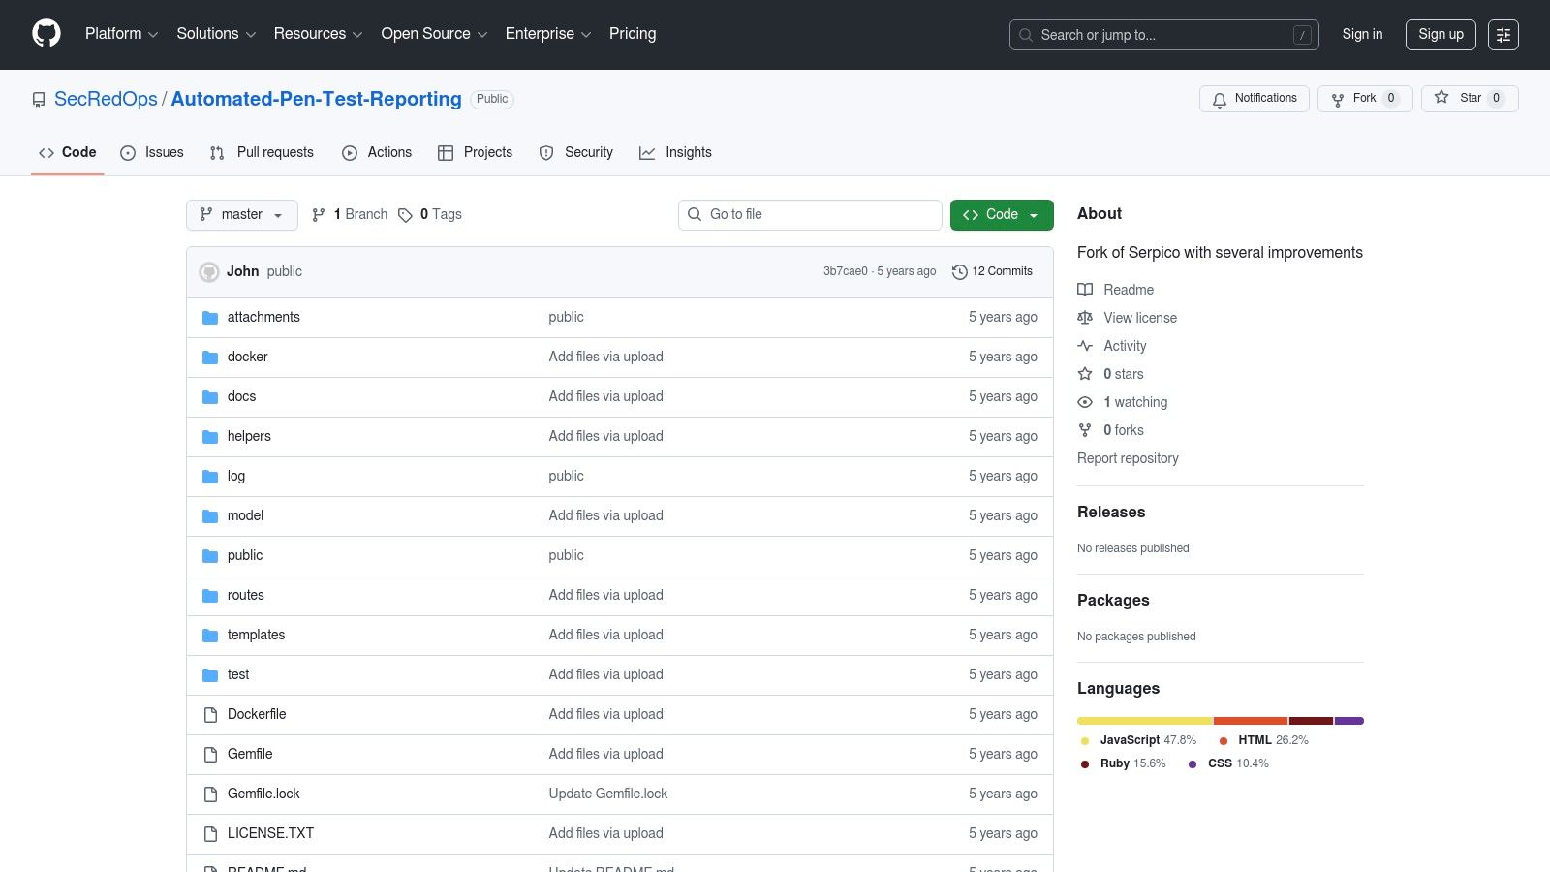
Task: Click the model folder icon
Action: pyautogui.click(x=210, y=516)
